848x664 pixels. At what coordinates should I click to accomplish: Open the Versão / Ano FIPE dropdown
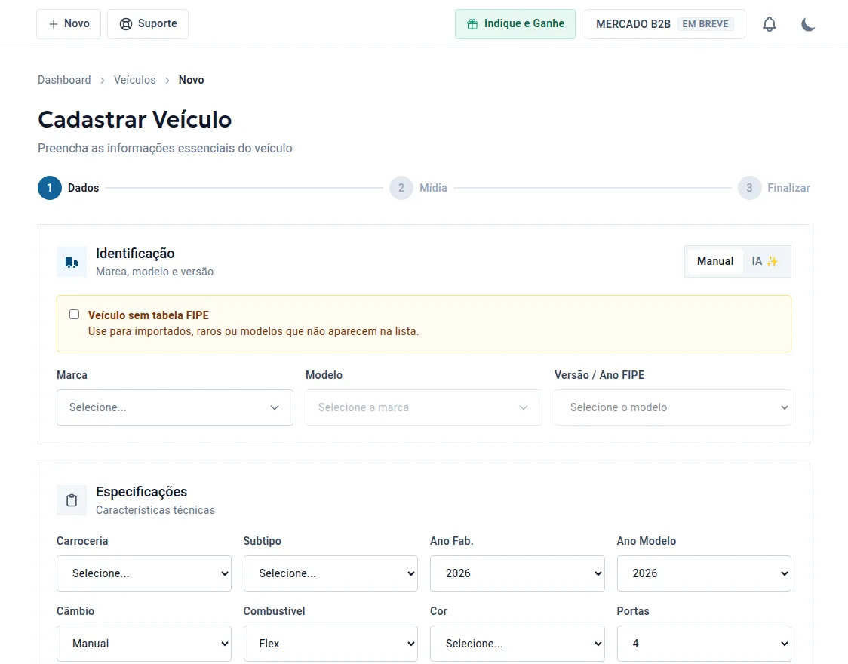tap(672, 407)
